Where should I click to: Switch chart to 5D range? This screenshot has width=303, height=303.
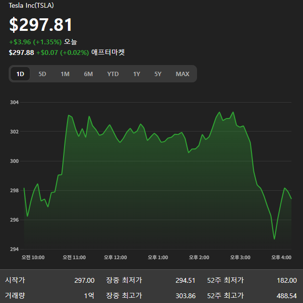point(42,74)
